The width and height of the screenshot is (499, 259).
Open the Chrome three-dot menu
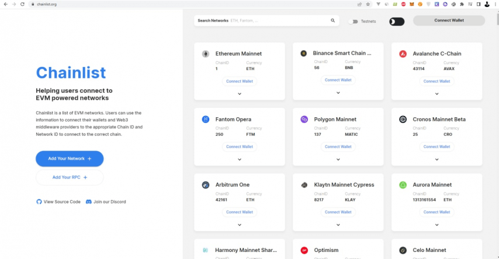[x=495, y=4]
